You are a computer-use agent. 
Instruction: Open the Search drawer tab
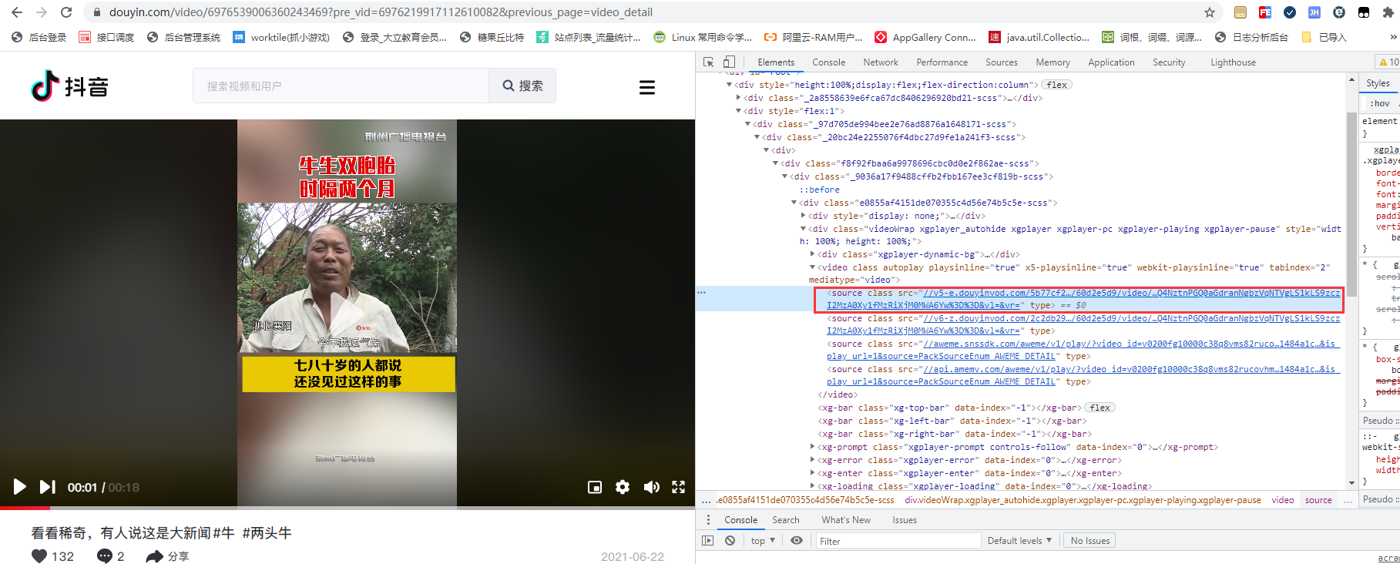point(786,520)
